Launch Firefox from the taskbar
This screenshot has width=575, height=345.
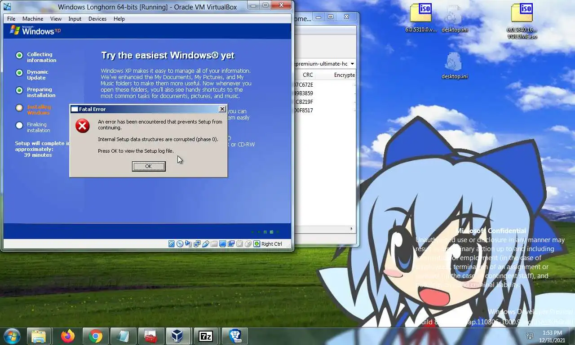pos(68,336)
